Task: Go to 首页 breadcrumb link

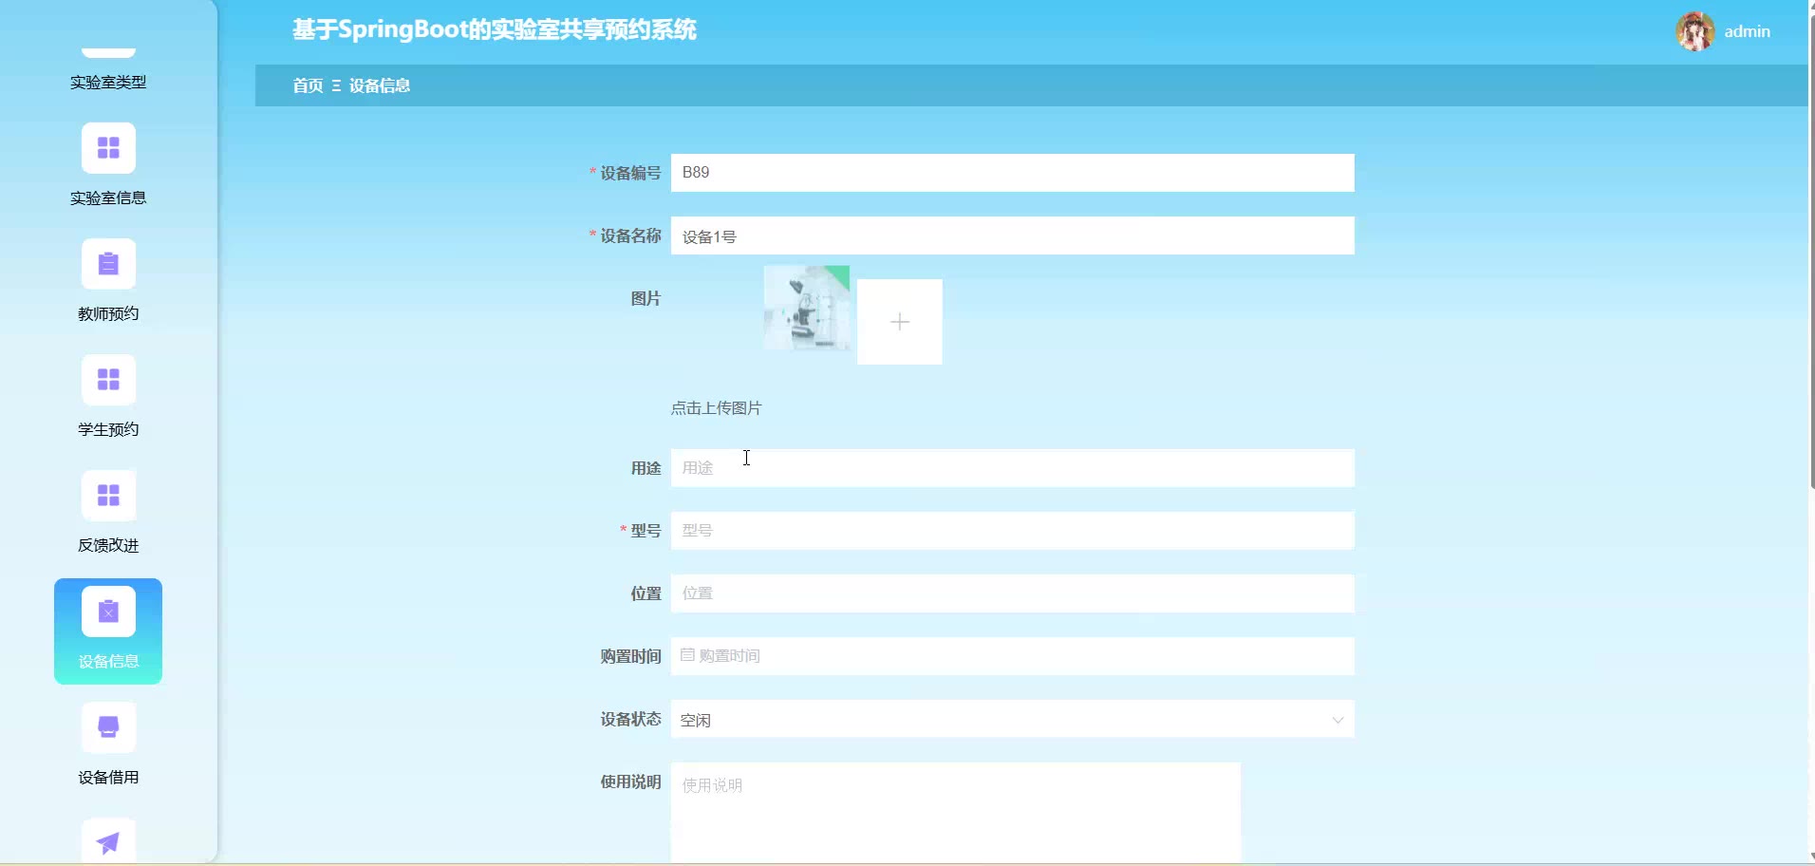Action: pos(308,85)
